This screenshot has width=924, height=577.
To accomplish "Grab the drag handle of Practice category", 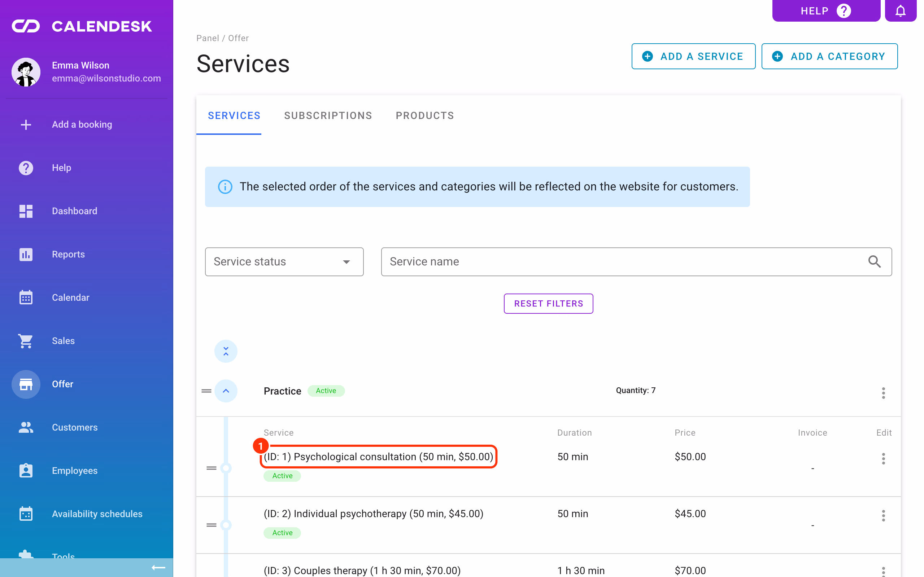I will (x=206, y=391).
